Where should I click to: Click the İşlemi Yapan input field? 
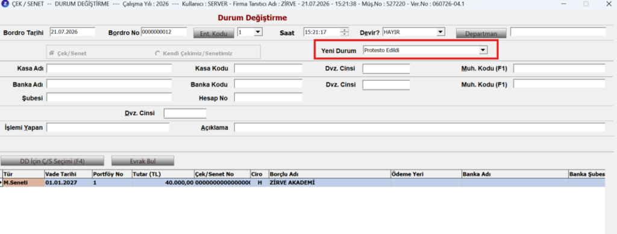click(108, 127)
